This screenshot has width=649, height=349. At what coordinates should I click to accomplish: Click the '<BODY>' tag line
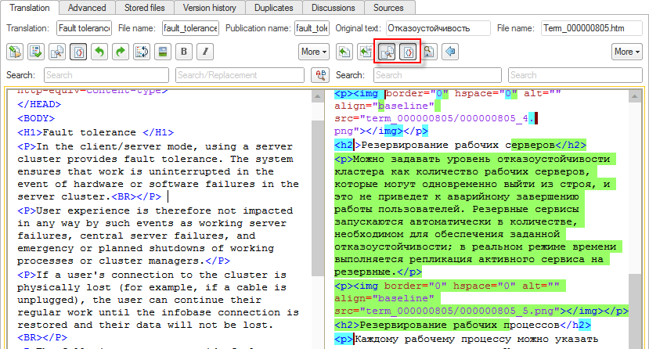pos(36,118)
